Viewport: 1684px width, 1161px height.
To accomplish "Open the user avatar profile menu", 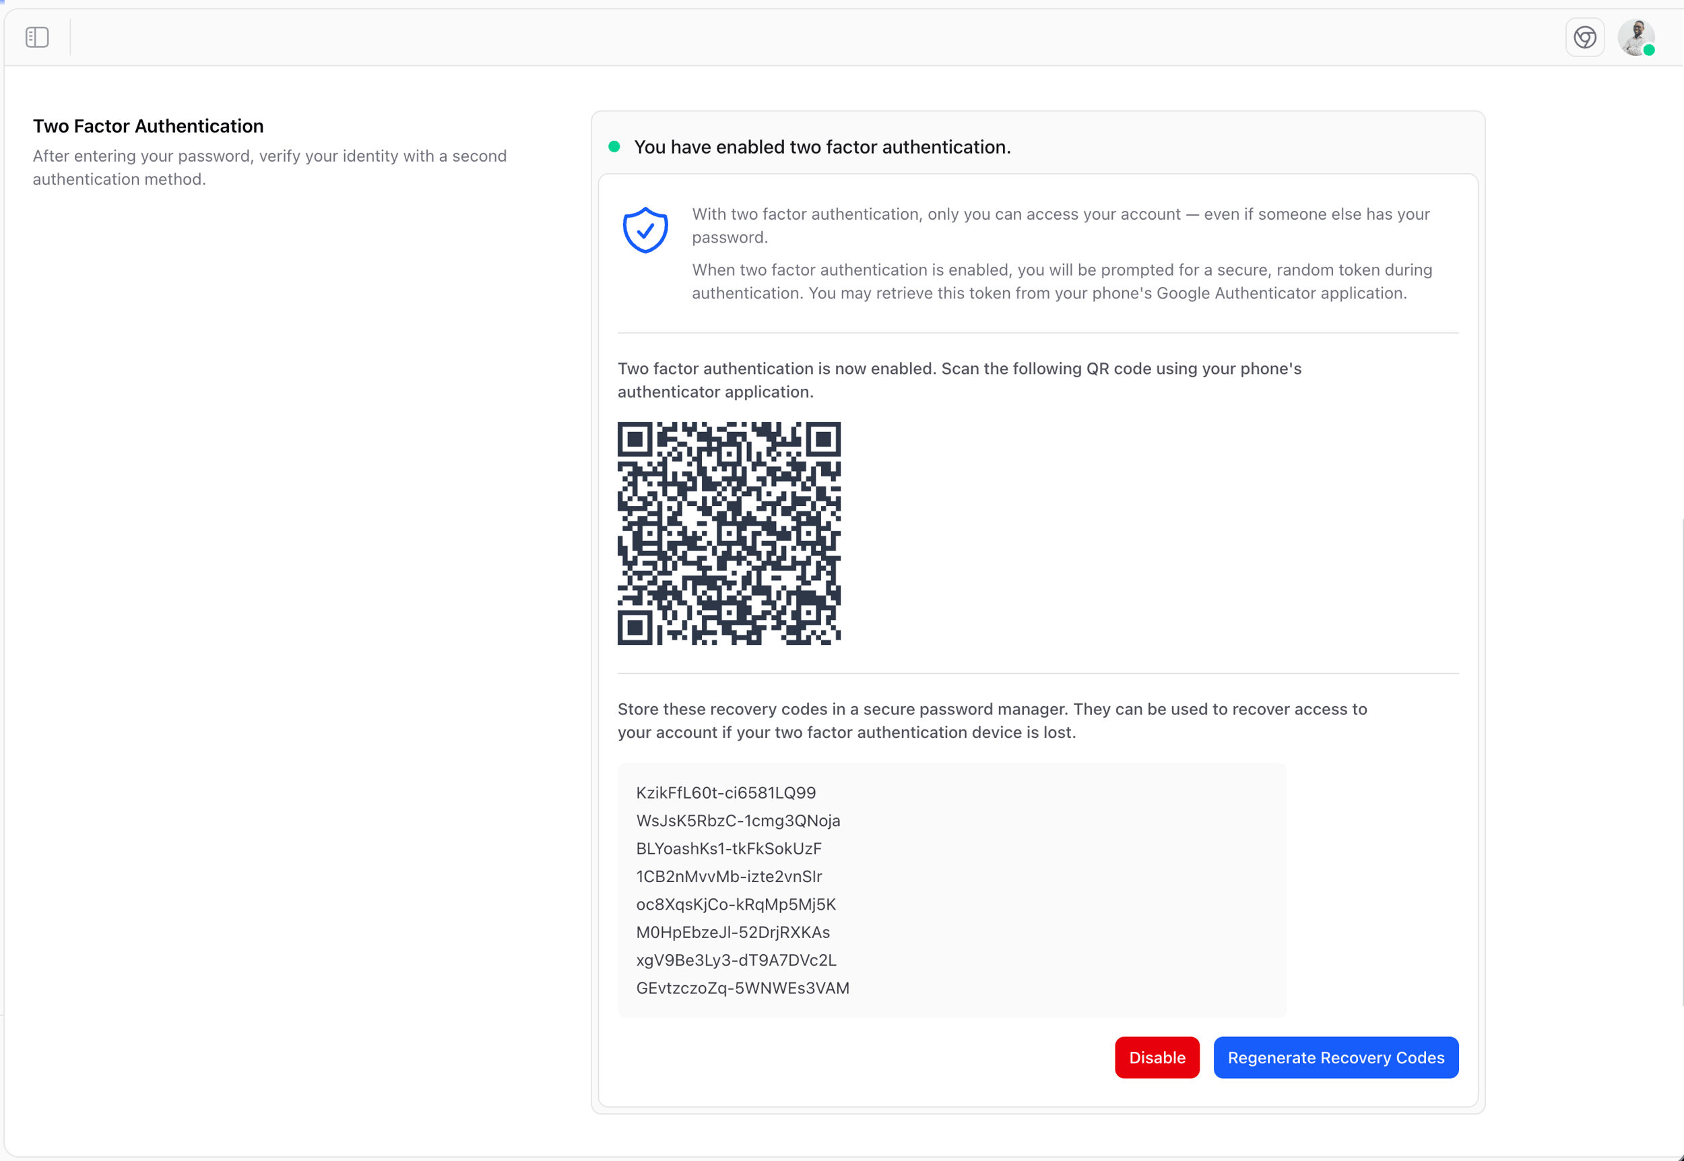I will (x=1636, y=37).
